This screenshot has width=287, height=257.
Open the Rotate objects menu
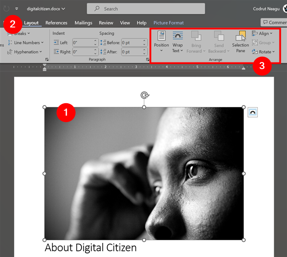pyautogui.click(x=263, y=52)
